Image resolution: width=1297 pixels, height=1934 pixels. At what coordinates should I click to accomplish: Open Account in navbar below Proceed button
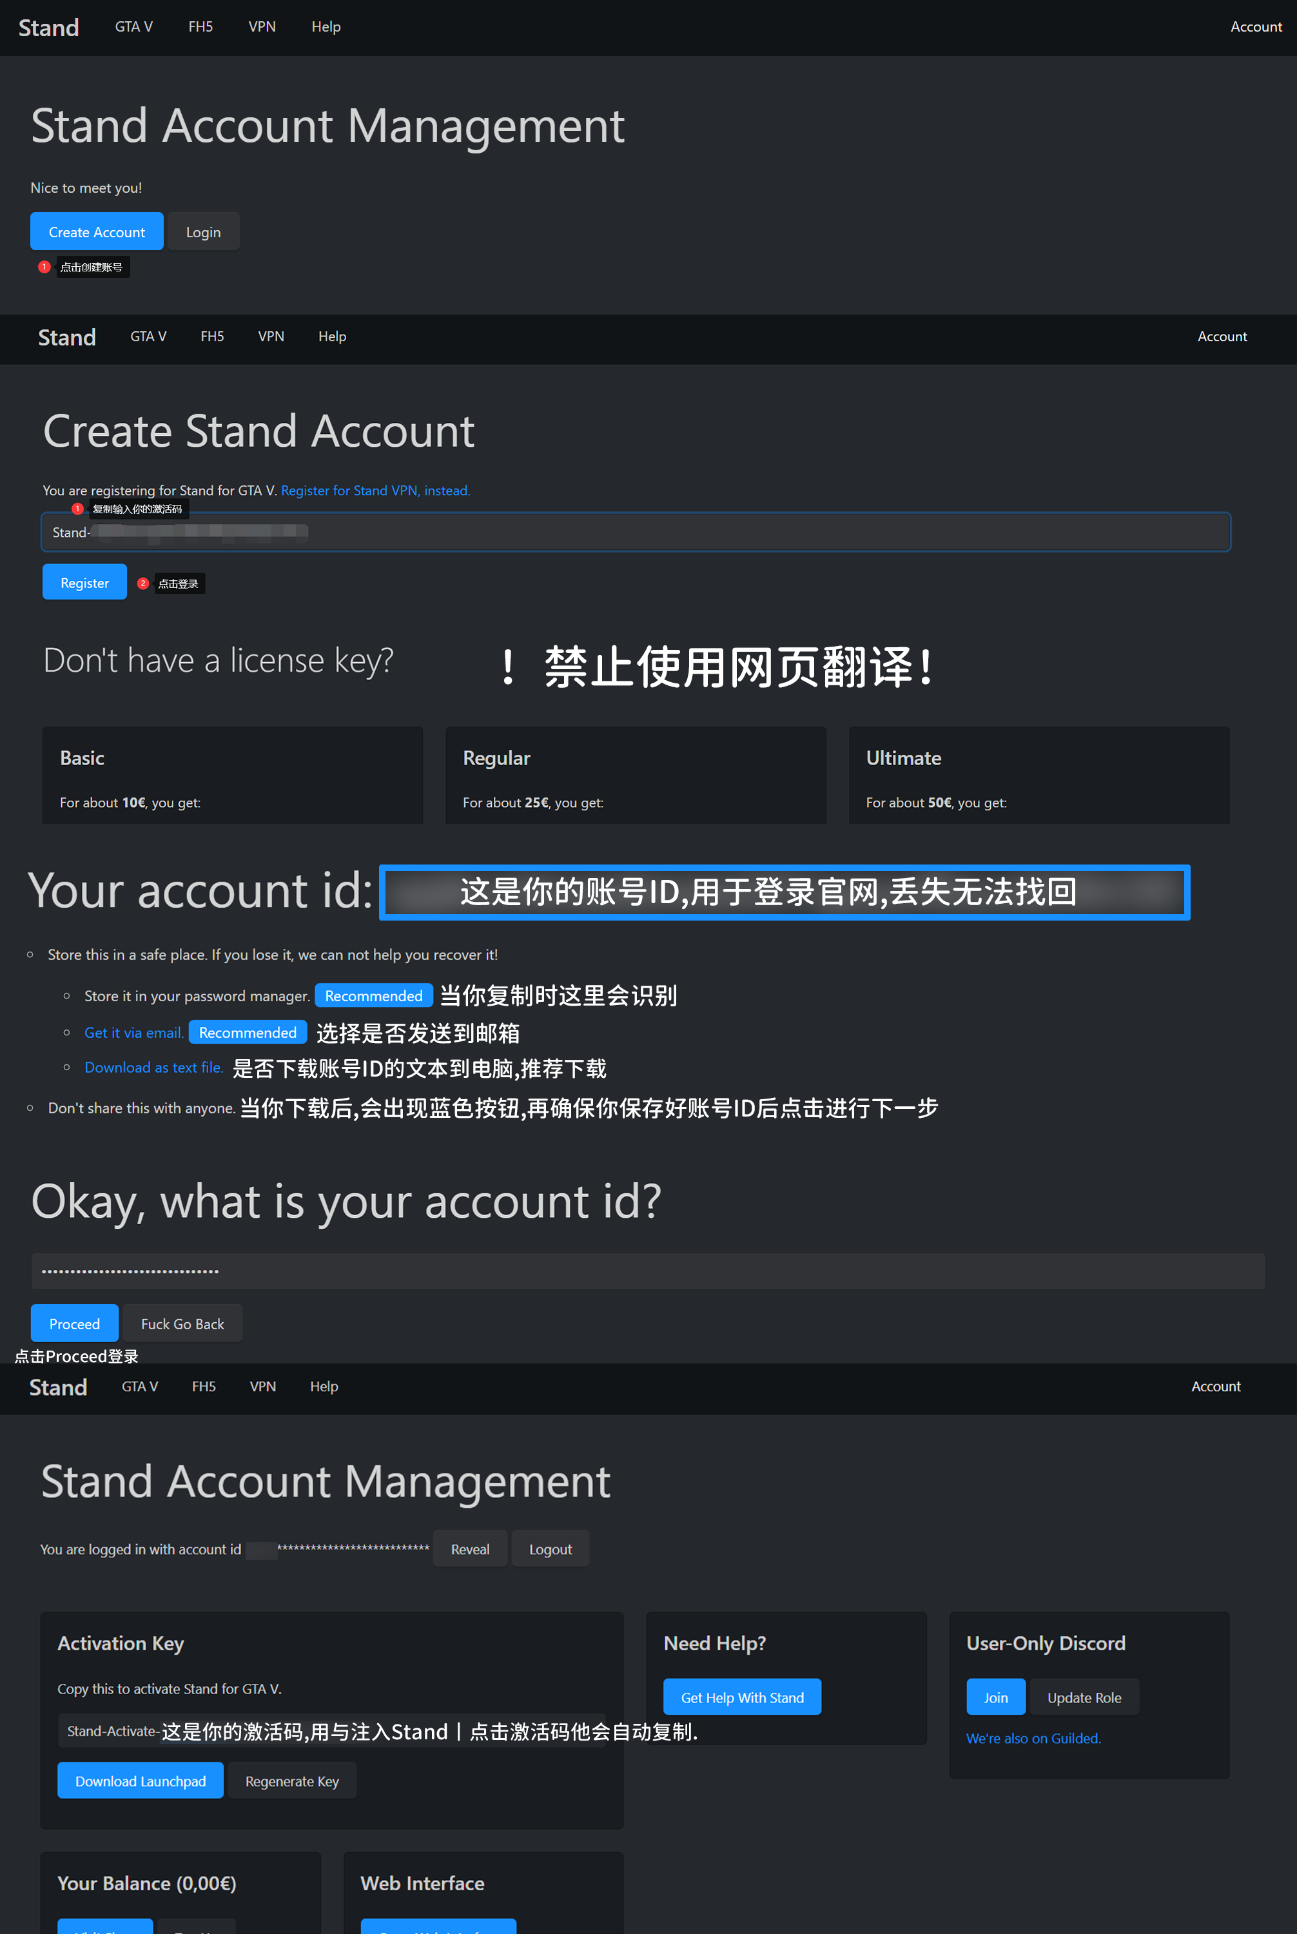click(x=1216, y=1387)
